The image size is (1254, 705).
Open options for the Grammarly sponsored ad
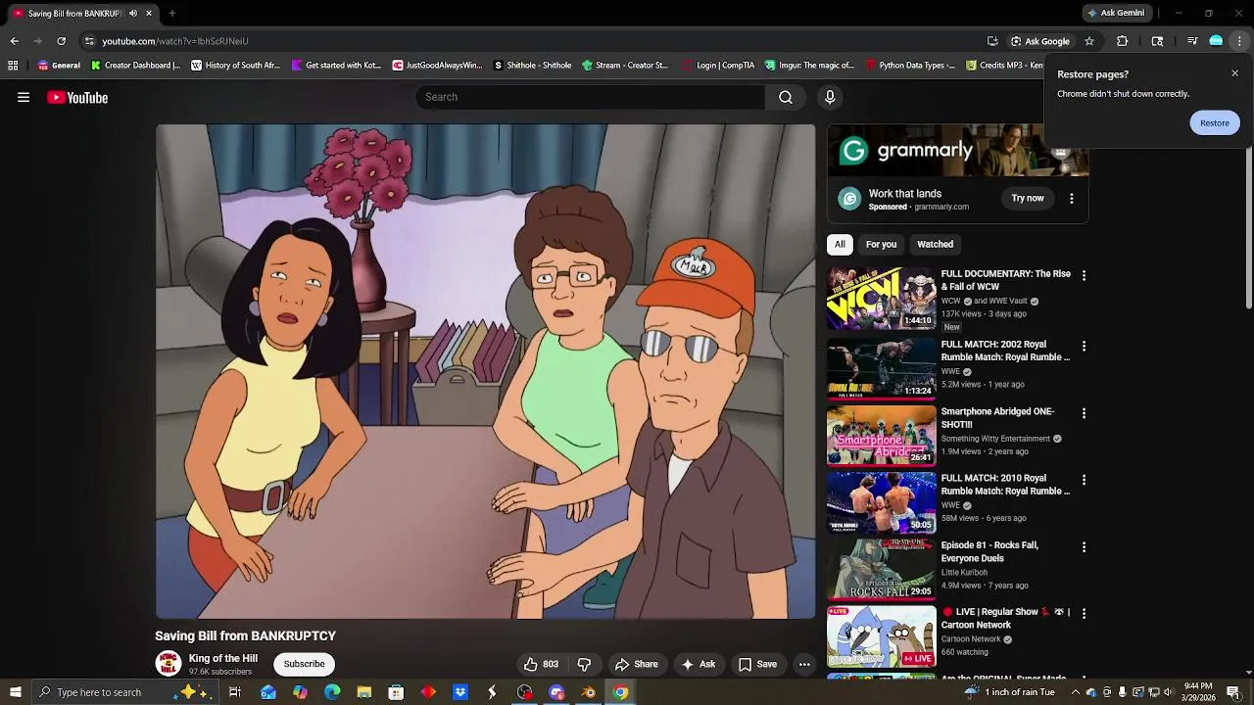click(1072, 198)
